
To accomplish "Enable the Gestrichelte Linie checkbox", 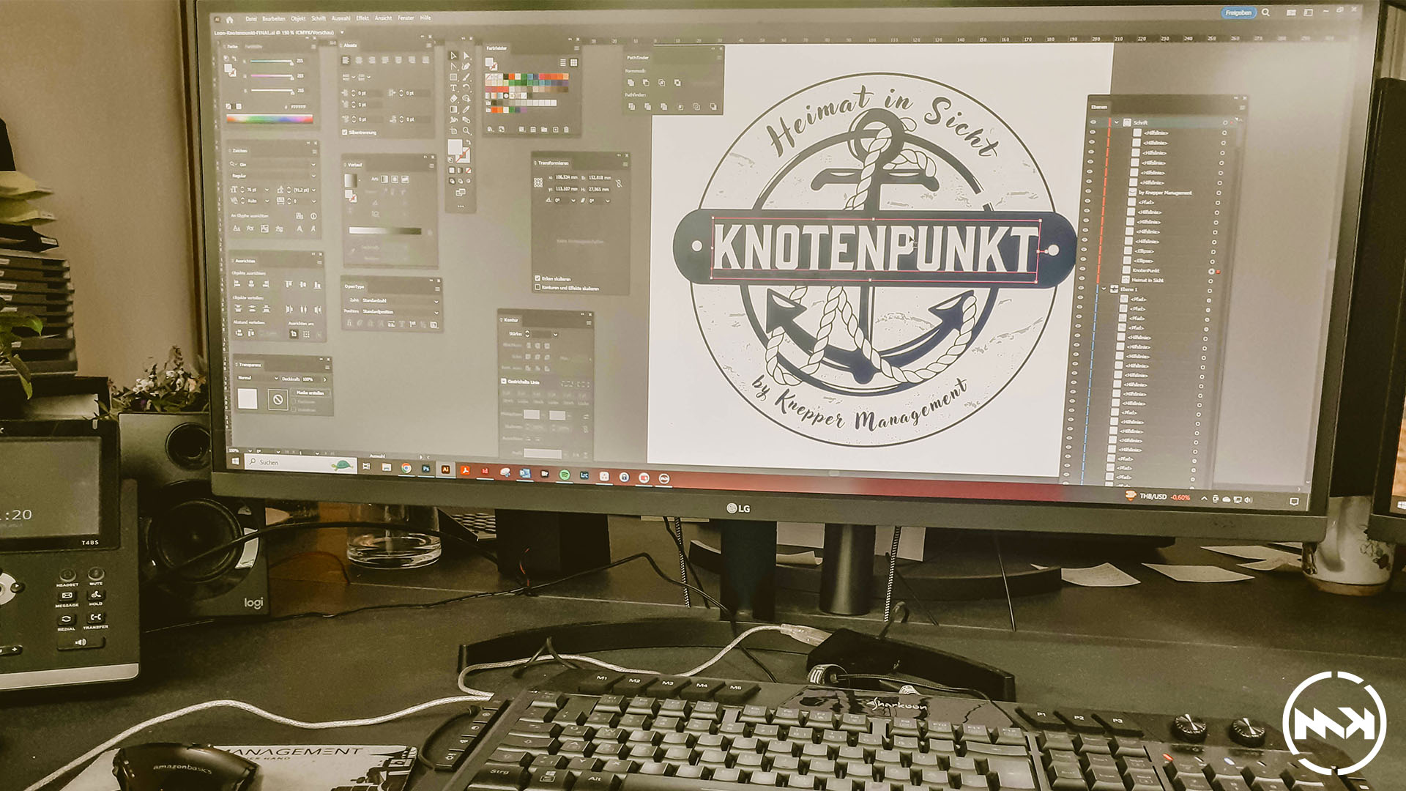I will coord(504,382).
